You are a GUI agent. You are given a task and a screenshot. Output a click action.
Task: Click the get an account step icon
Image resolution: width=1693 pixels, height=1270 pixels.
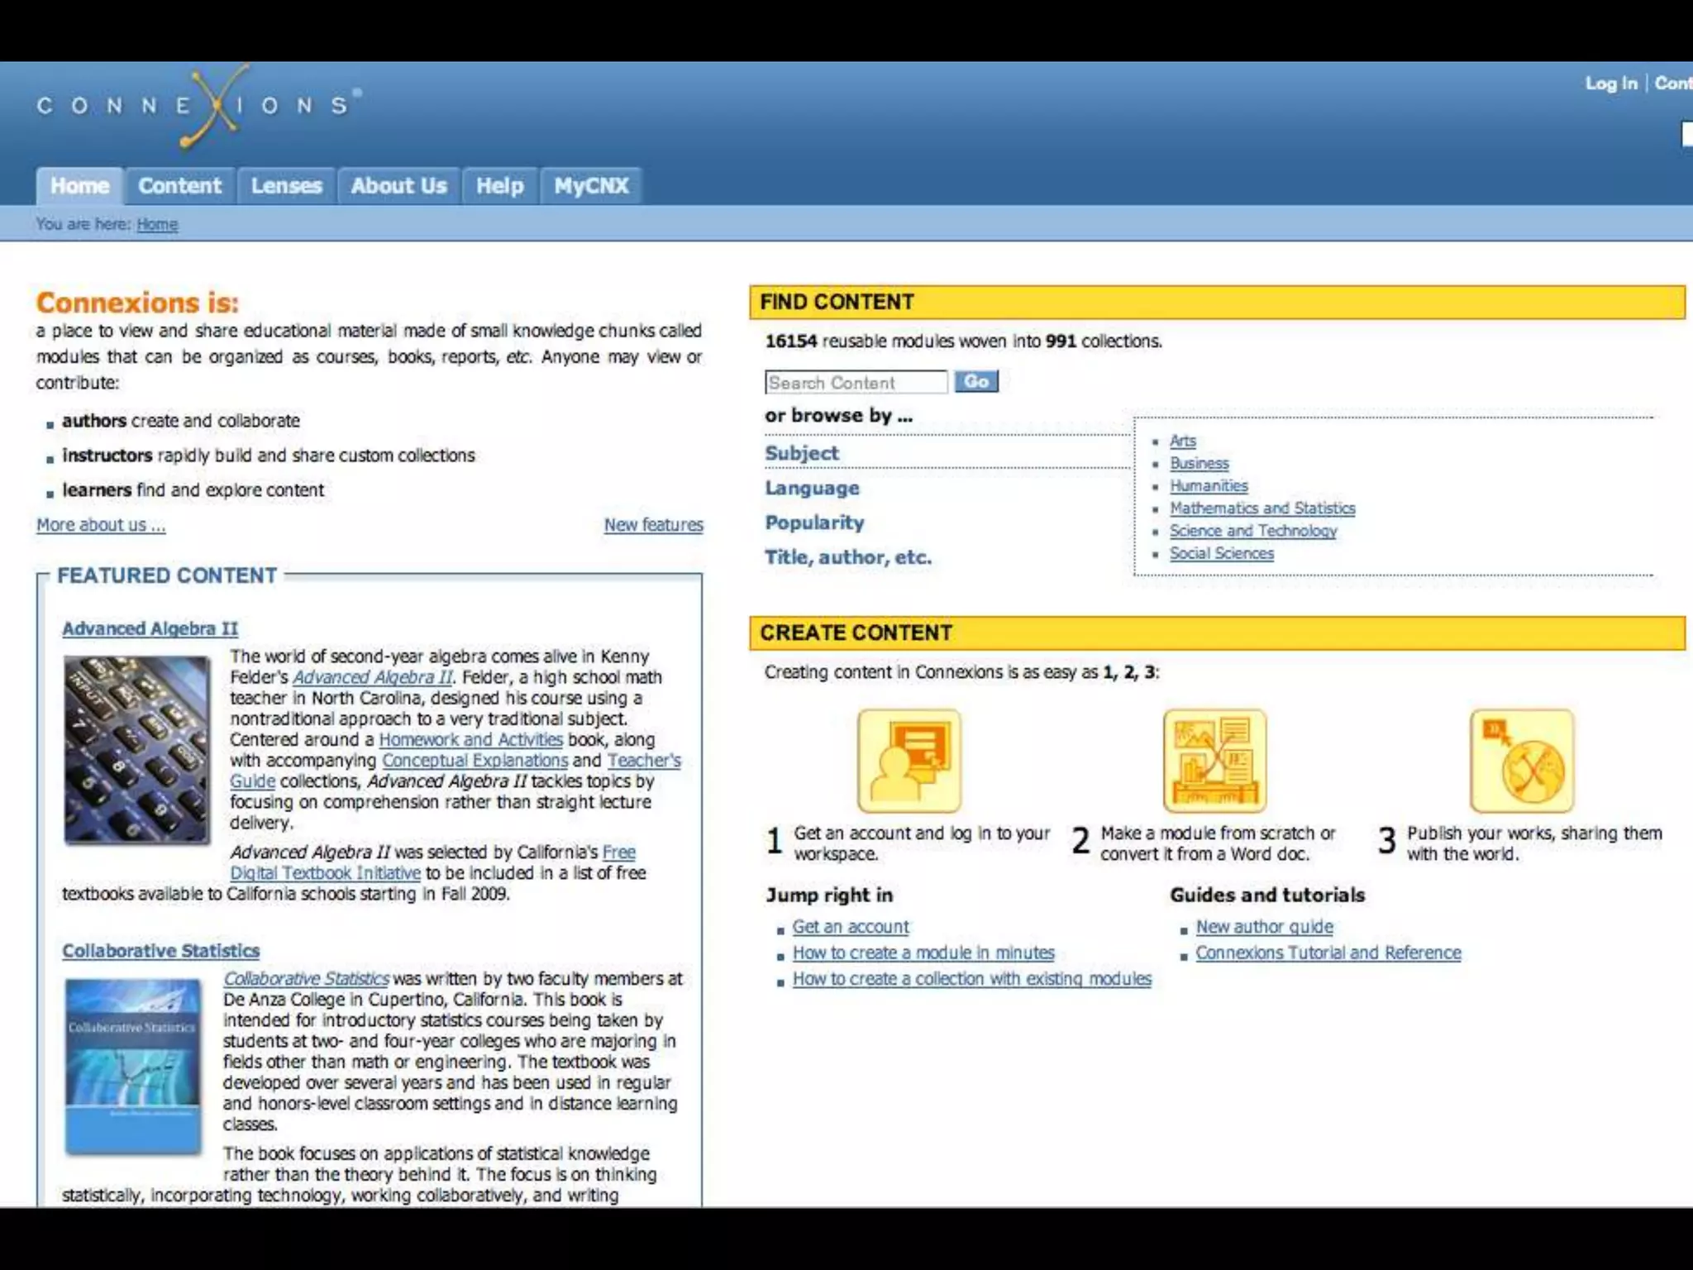(908, 761)
